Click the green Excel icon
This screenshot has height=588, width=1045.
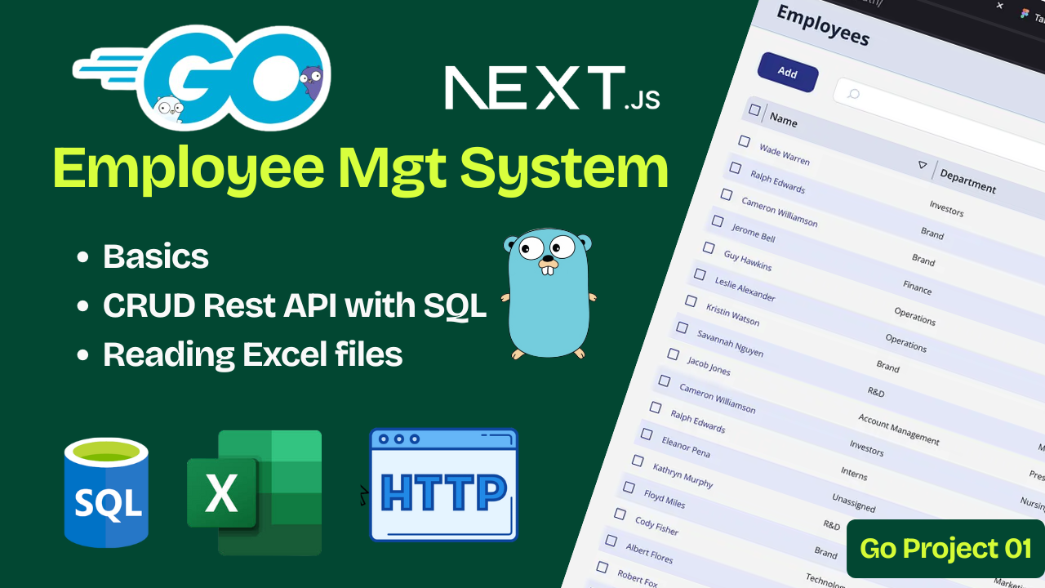(255, 492)
